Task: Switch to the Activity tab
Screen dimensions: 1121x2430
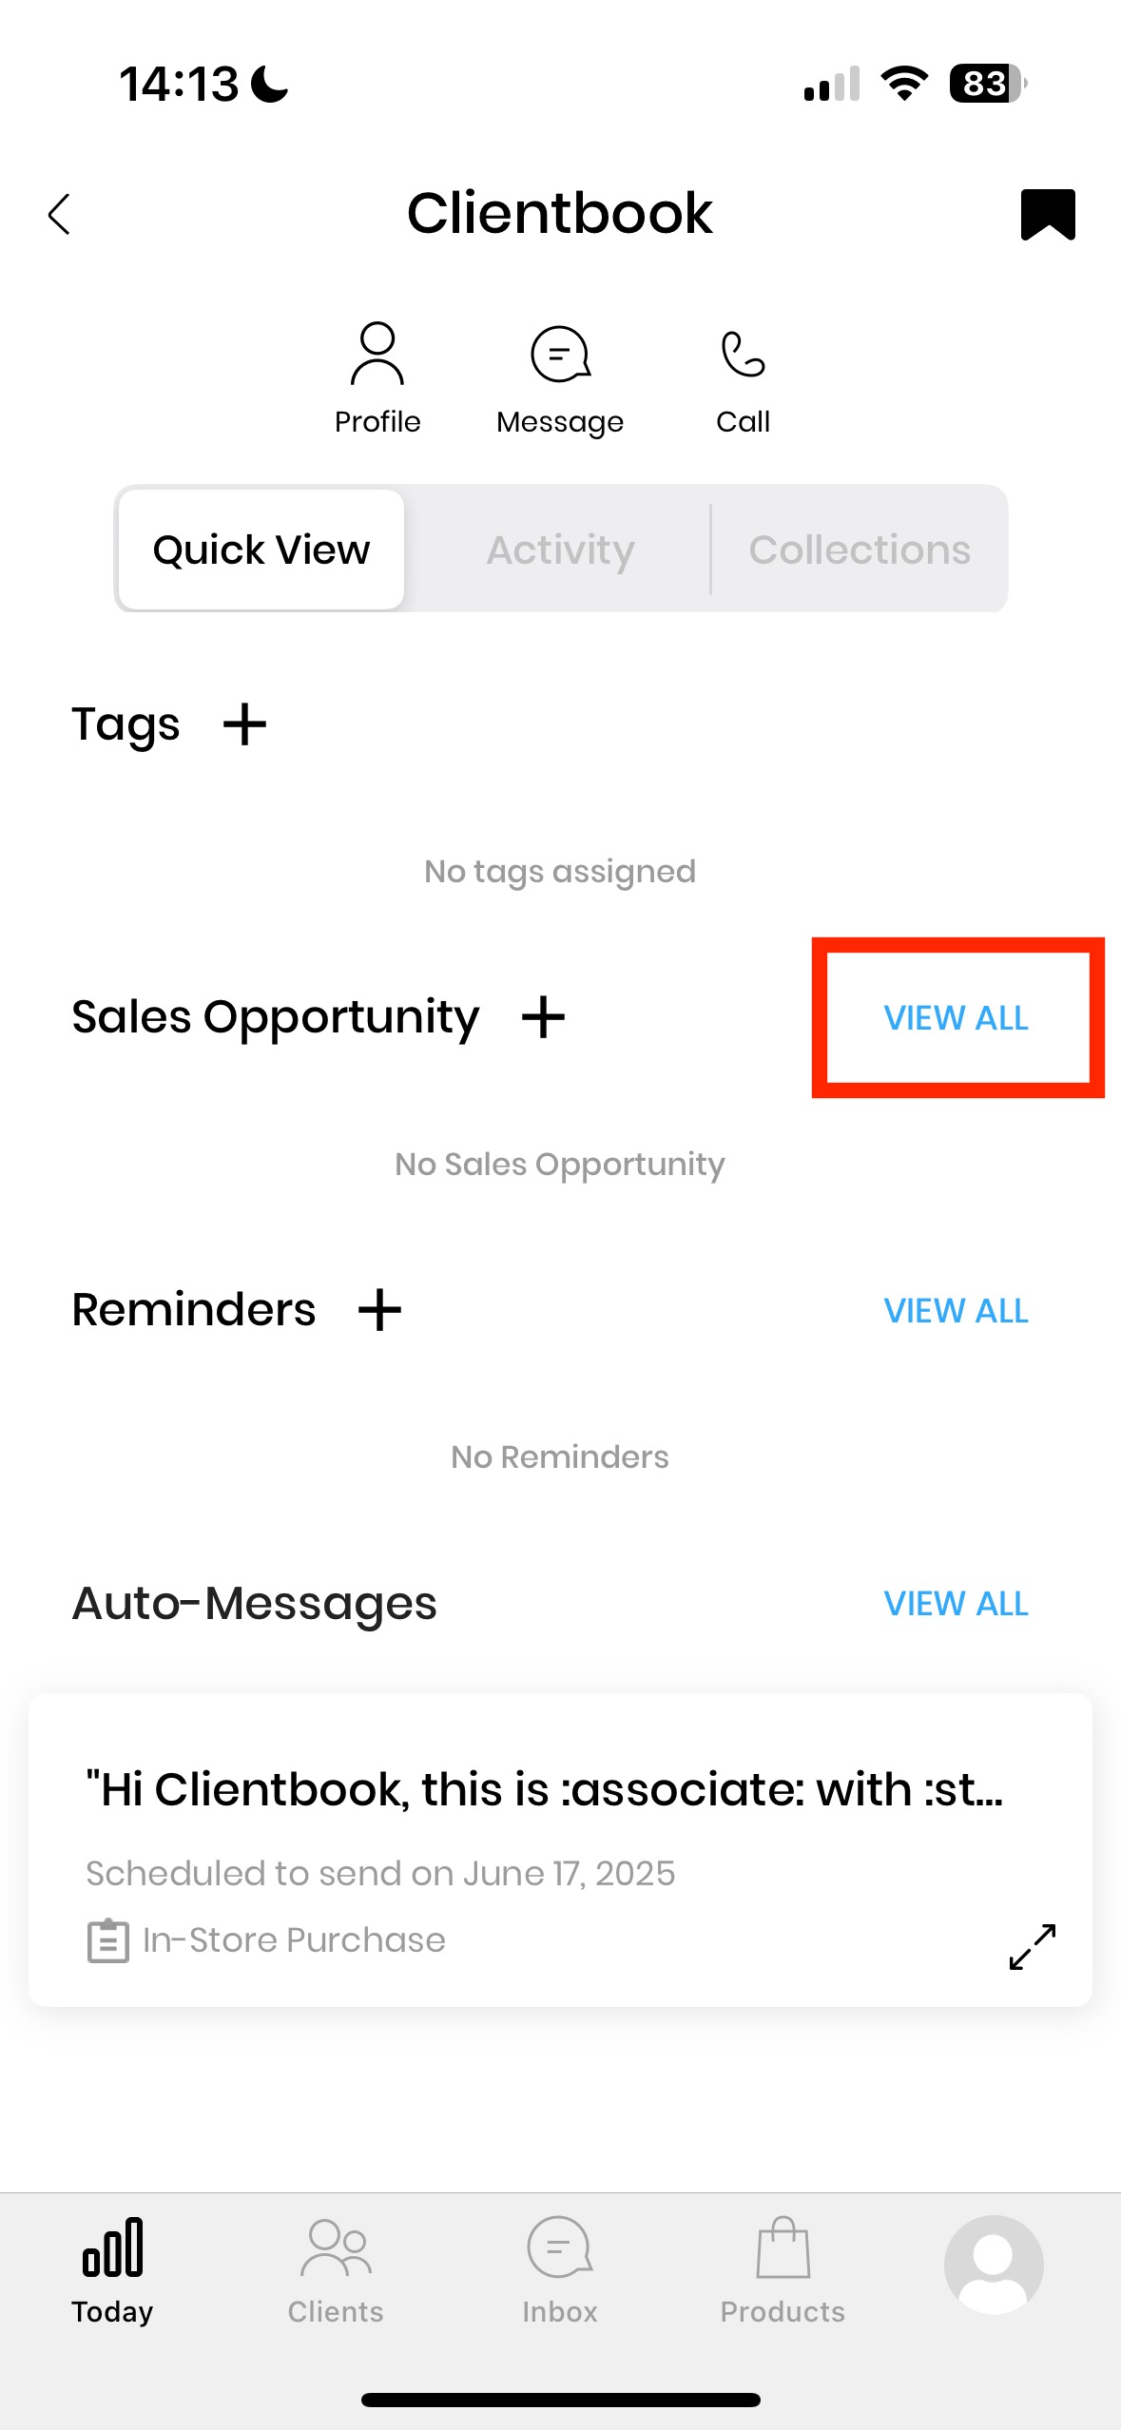Action: pyautogui.click(x=560, y=550)
